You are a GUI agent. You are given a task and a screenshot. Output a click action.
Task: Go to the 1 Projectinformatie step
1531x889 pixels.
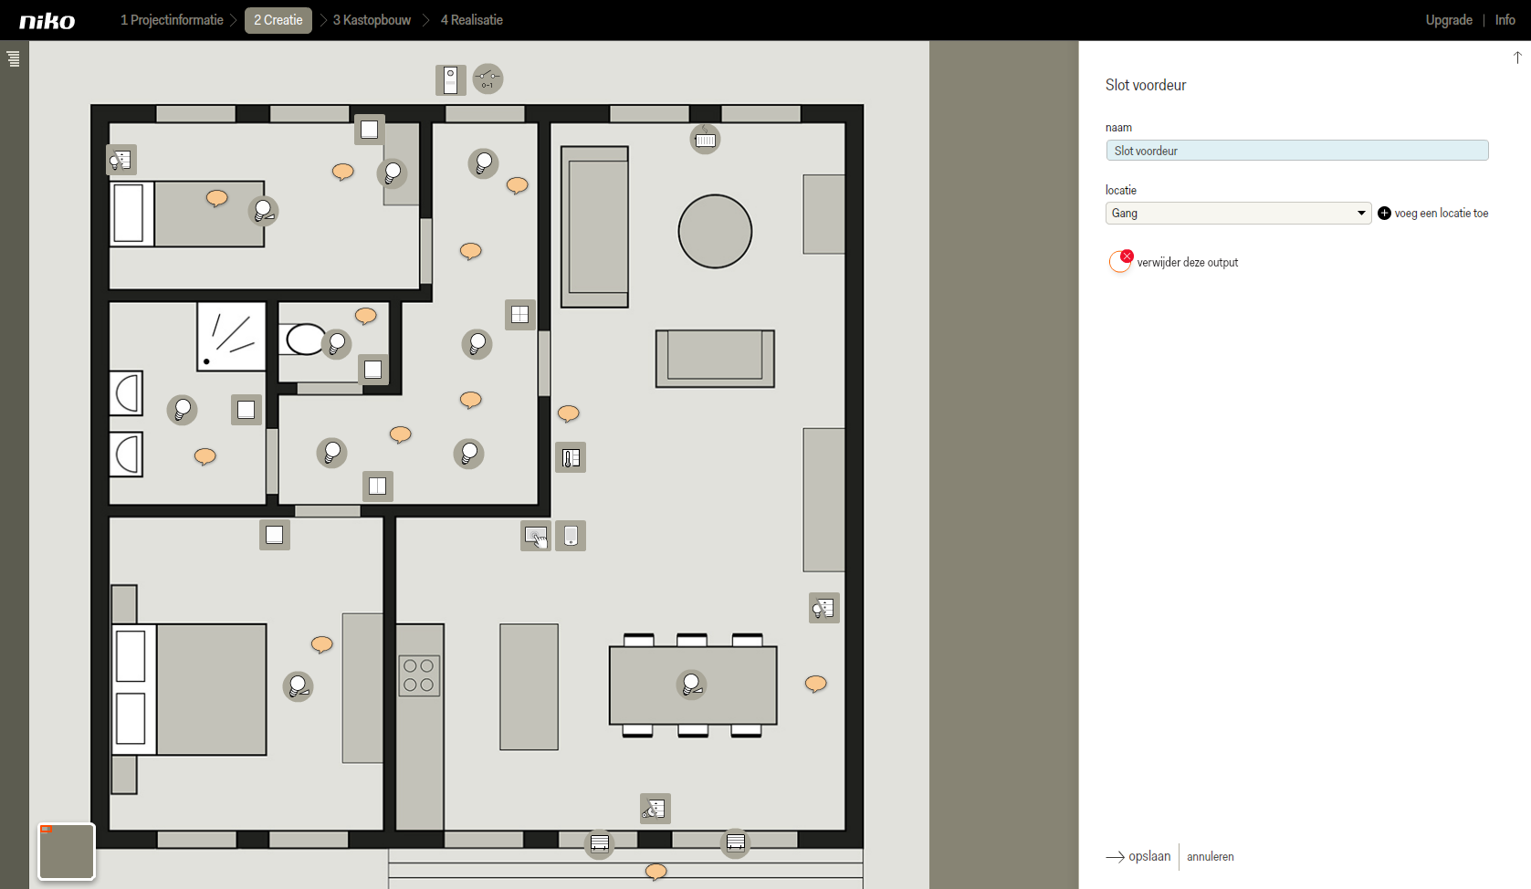click(172, 20)
